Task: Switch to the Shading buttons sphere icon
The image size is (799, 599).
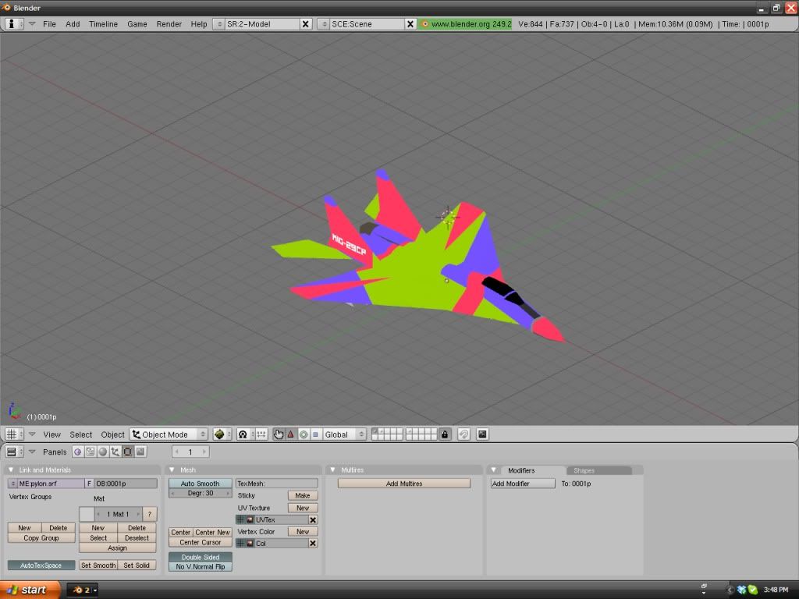Action: click(102, 452)
